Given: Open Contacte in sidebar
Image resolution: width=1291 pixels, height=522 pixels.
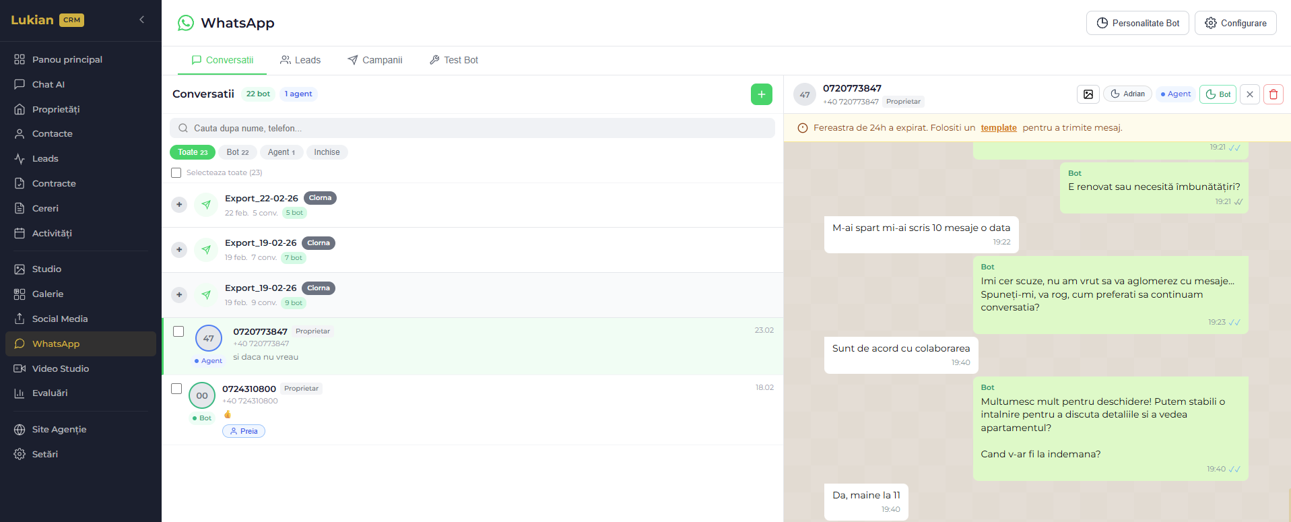Looking at the screenshot, I should [81, 133].
